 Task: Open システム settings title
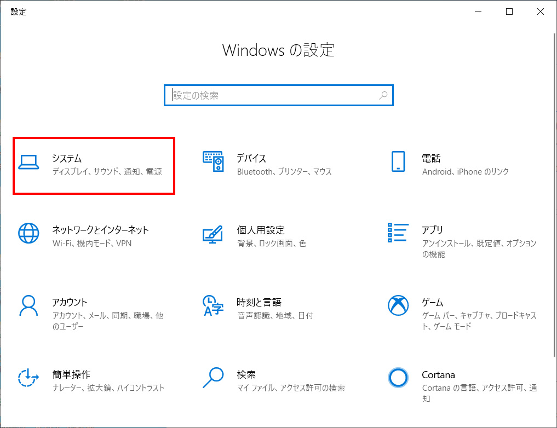[67, 158]
